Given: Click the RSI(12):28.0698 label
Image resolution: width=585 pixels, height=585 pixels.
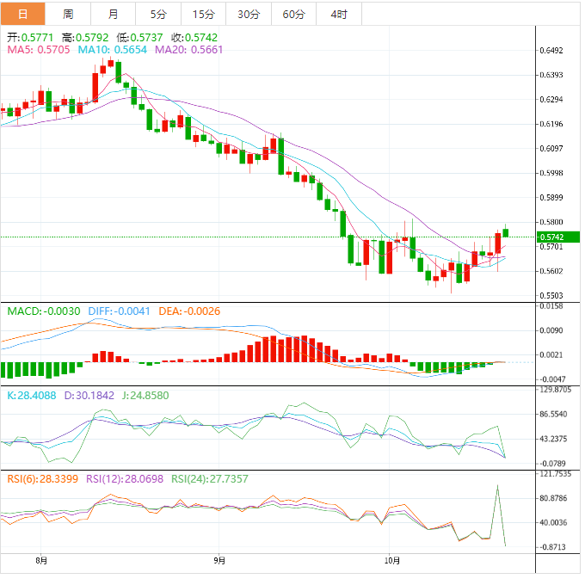Looking at the screenshot, I should point(125,479).
